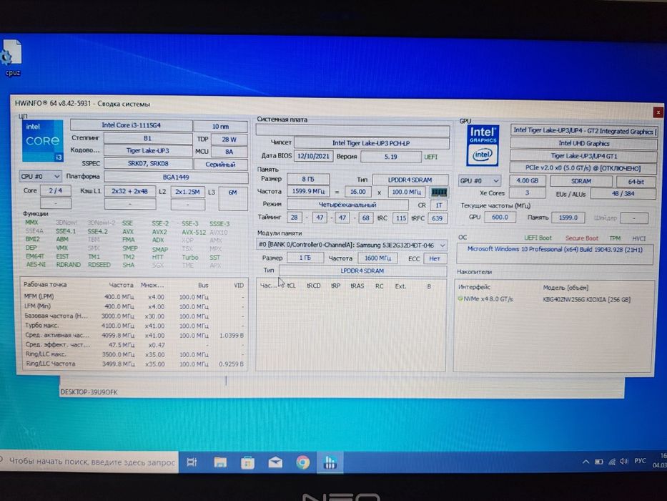Open the CPU #0 selector dropdown
This screenshot has width=667, height=501.
(41, 176)
